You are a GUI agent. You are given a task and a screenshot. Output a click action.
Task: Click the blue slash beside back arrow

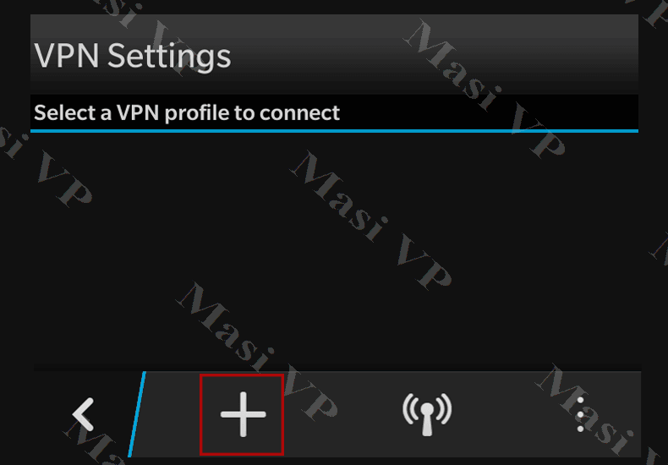[137, 414]
